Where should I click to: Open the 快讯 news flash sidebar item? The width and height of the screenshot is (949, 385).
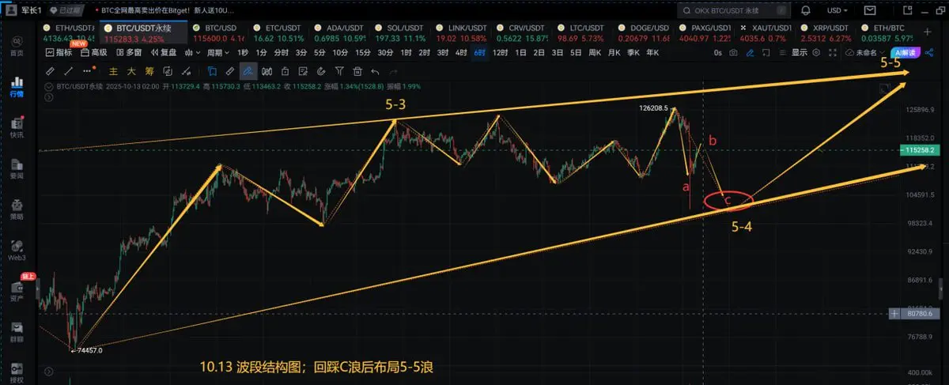[17, 129]
